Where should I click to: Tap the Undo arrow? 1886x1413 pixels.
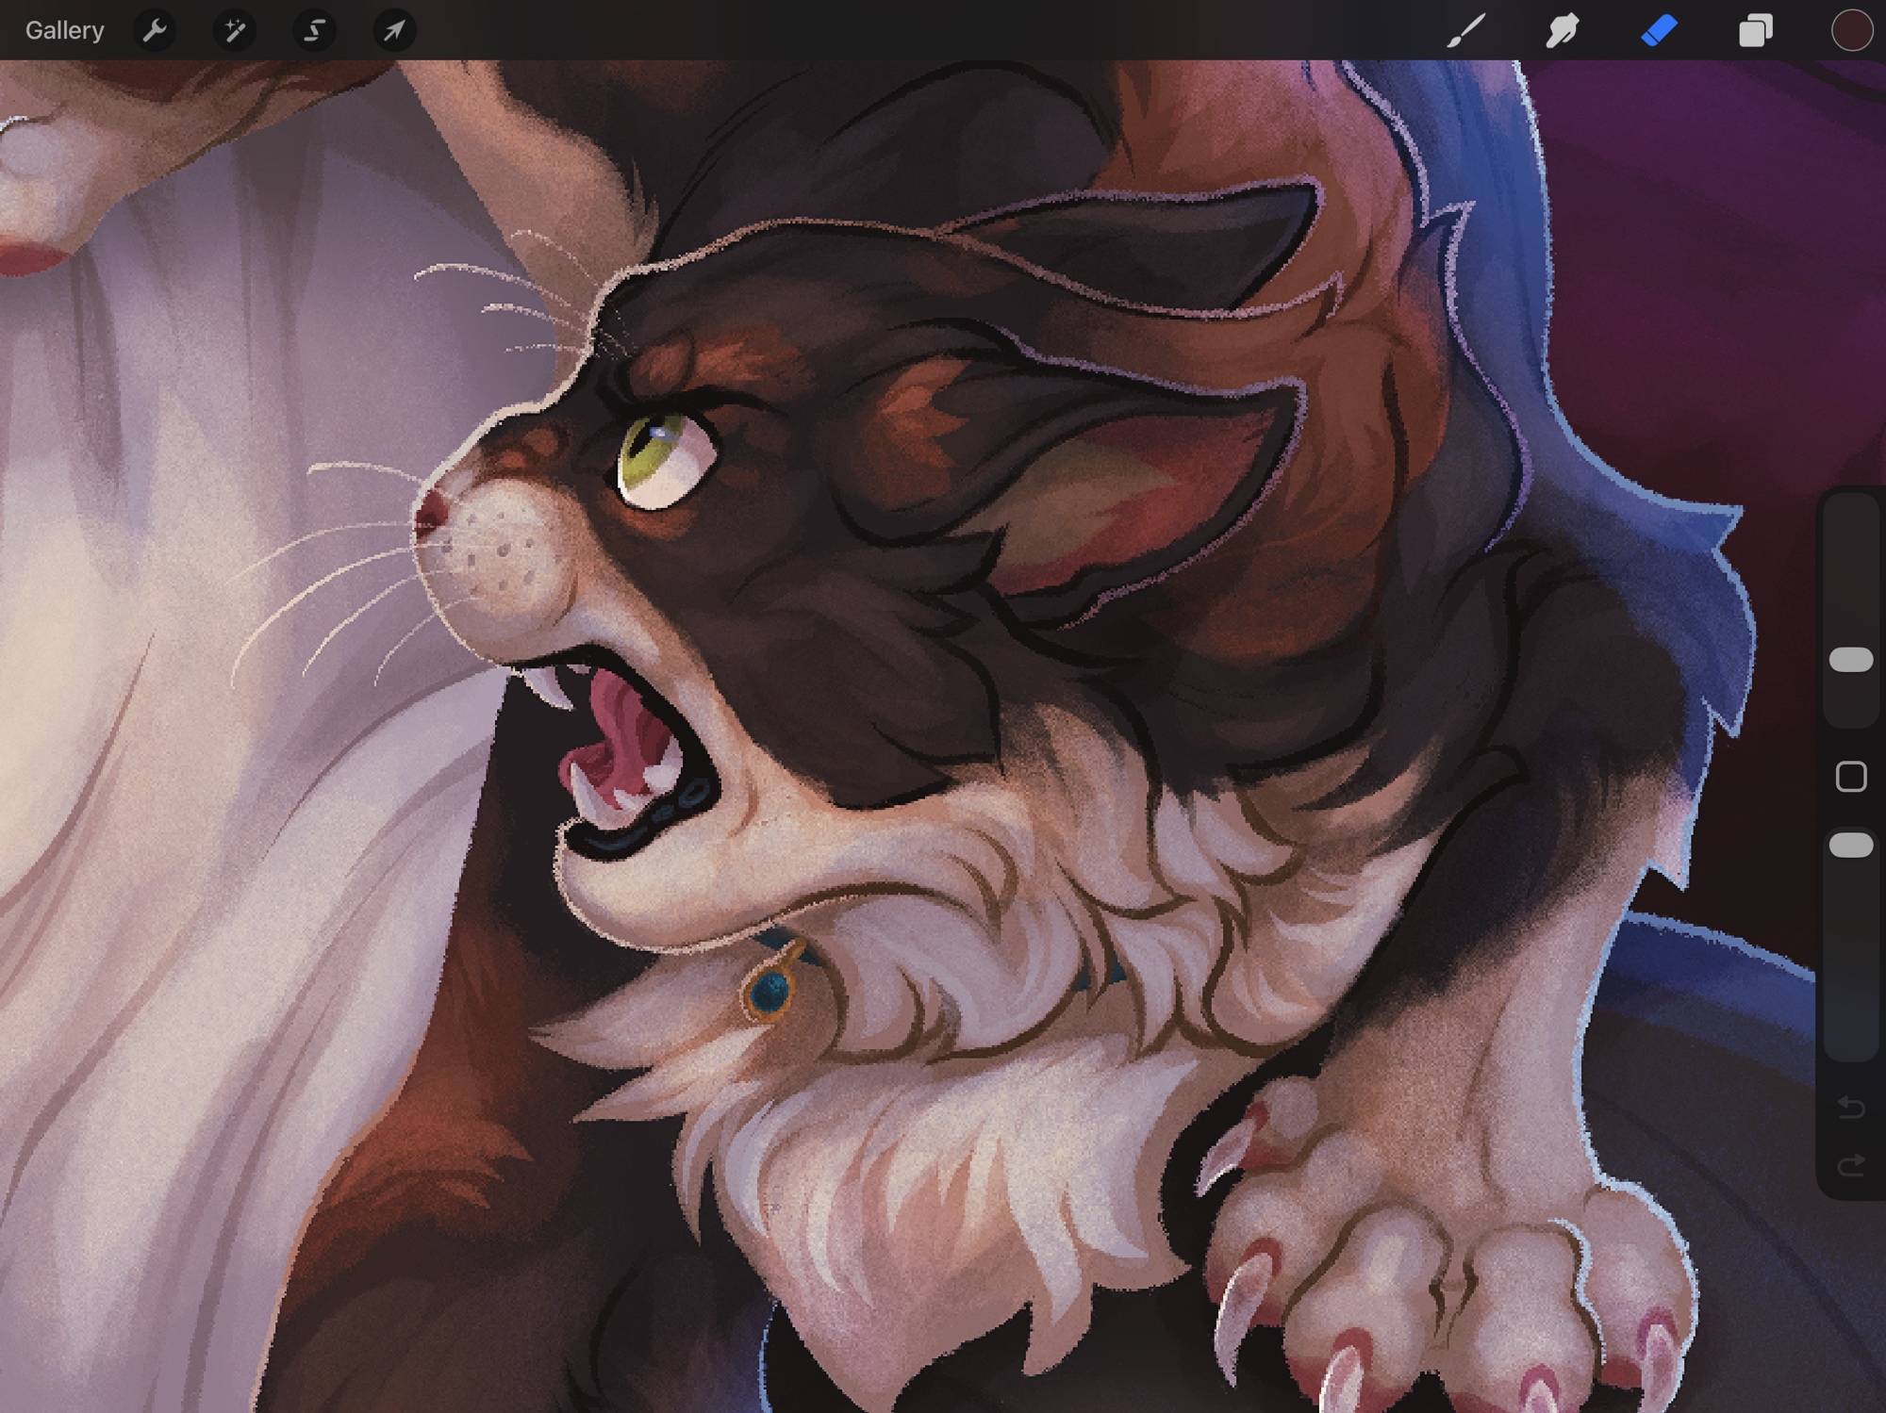[1850, 1107]
